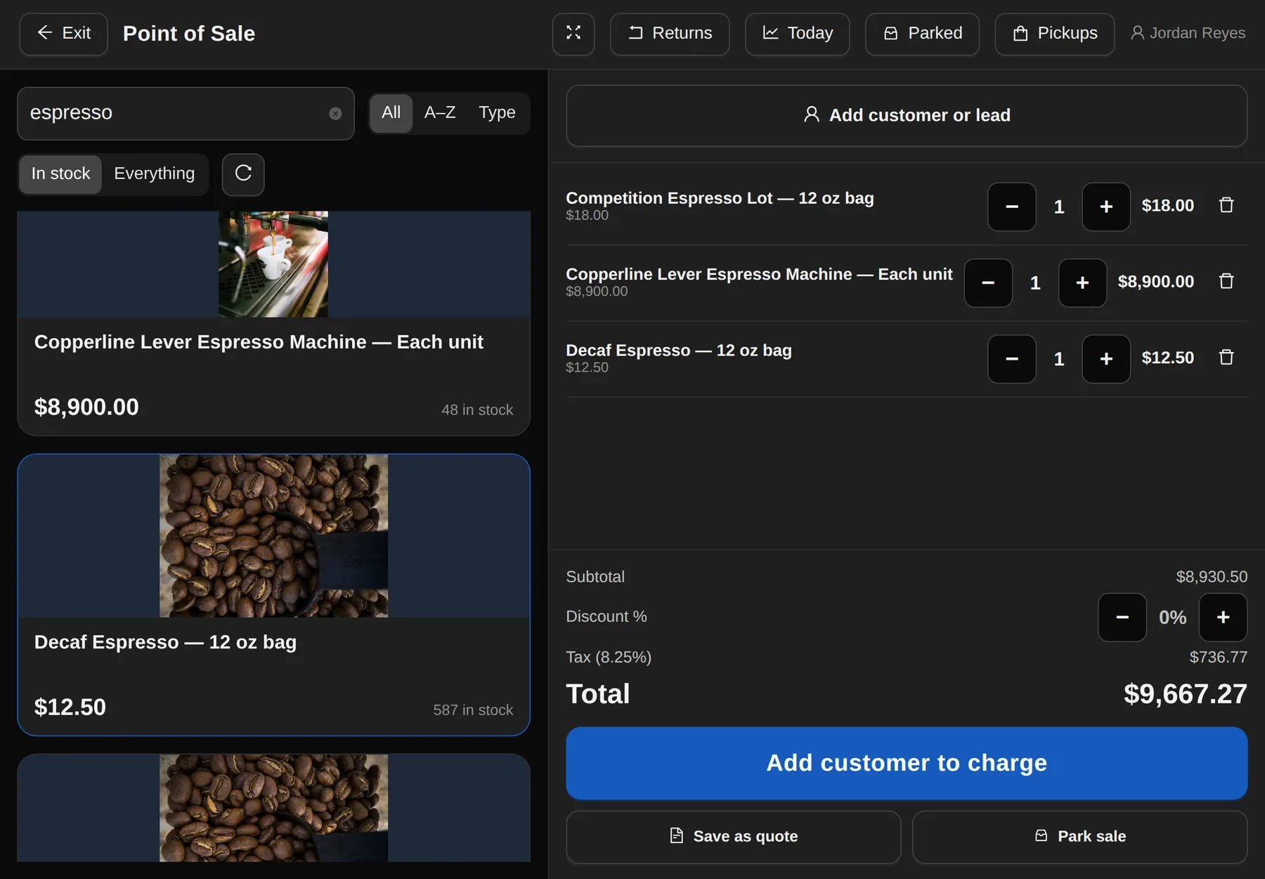Select the Decaf Espresso product card
Screen dimensions: 1265x879
click(273, 595)
